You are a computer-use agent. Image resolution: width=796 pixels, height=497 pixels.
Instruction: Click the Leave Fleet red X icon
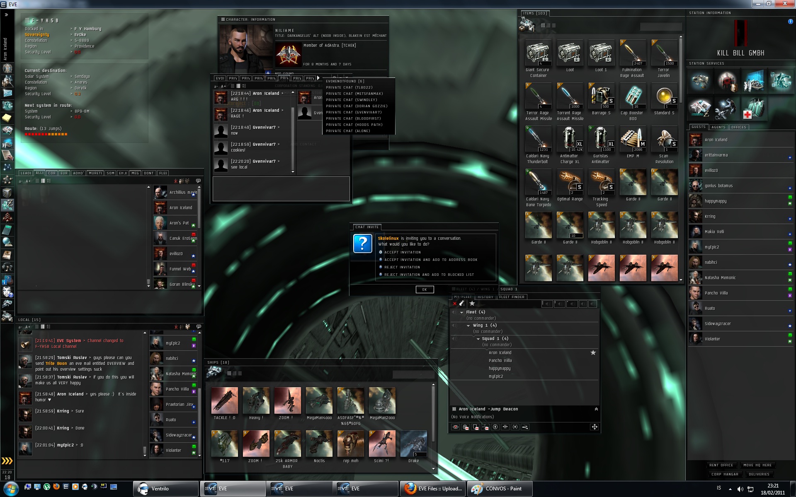point(455,304)
